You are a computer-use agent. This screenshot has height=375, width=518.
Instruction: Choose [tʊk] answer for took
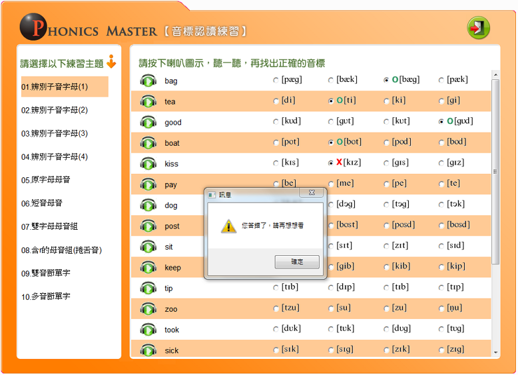point(331,329)
